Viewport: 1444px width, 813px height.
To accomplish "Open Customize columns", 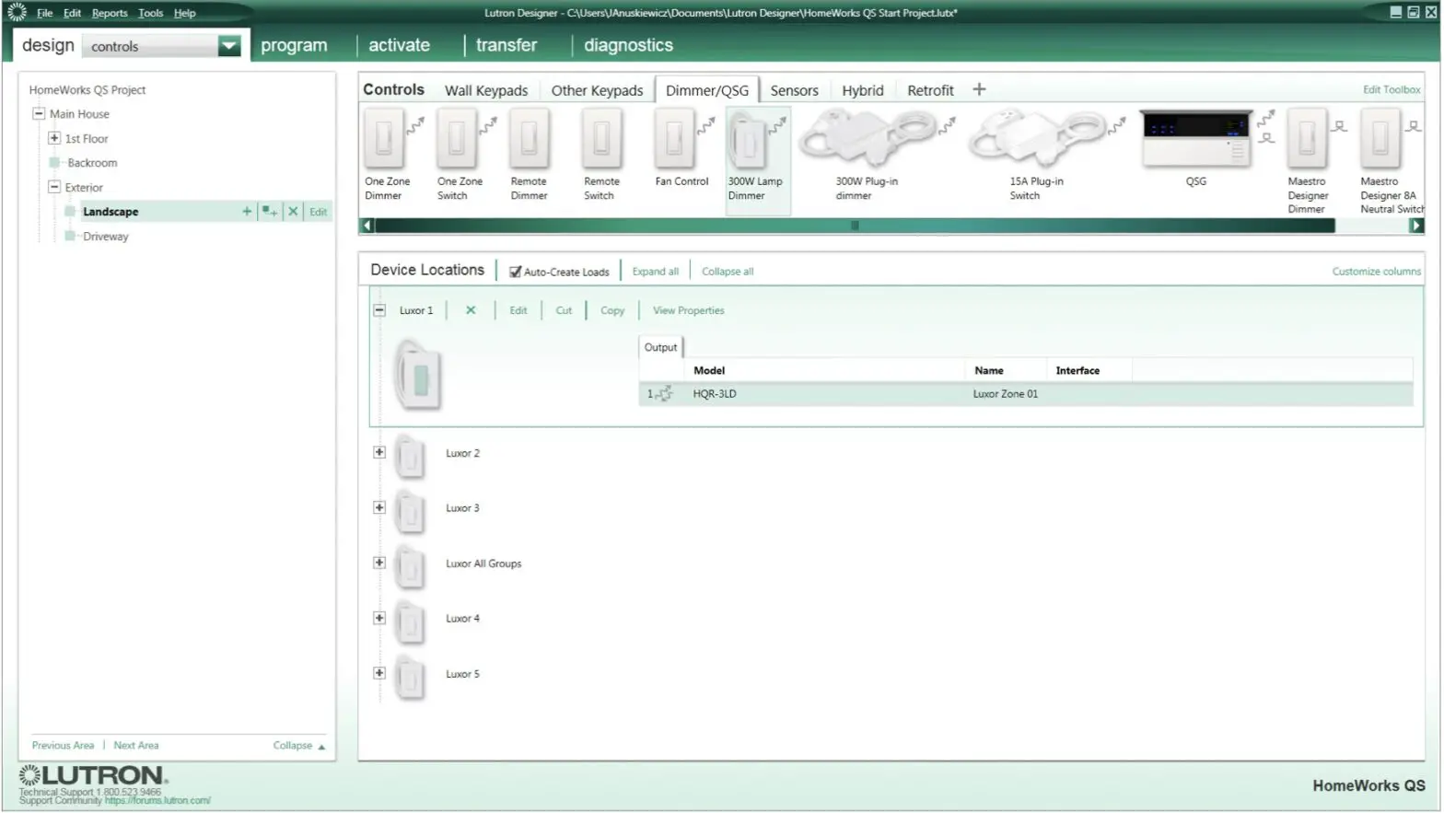I will click(x=1376, y=272).
